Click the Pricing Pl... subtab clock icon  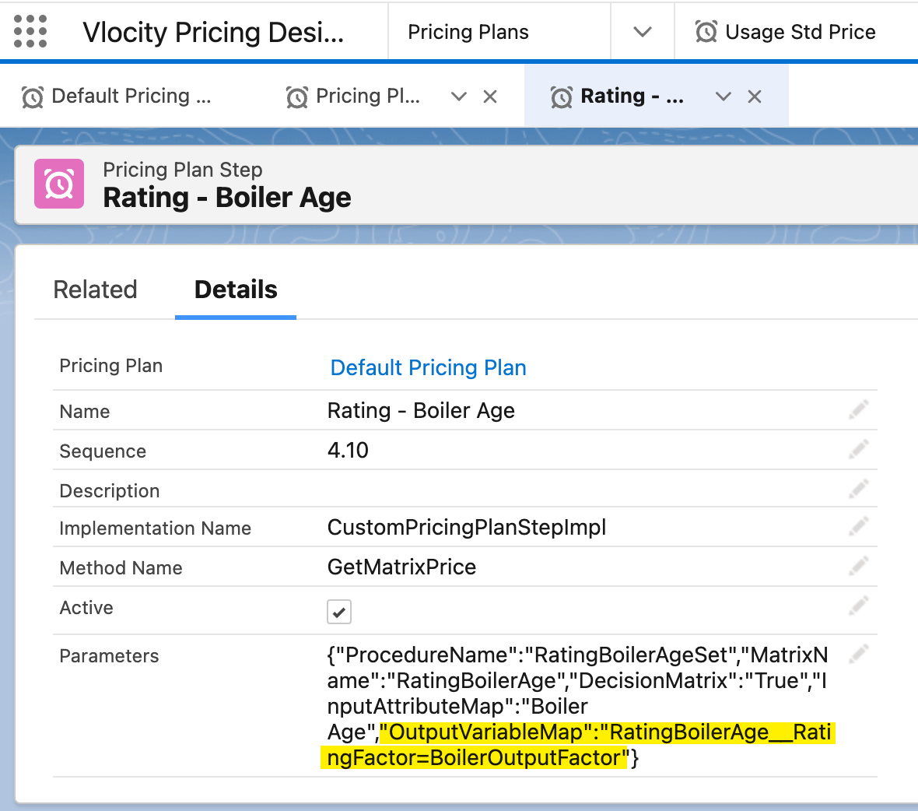[x=297, y=97]
